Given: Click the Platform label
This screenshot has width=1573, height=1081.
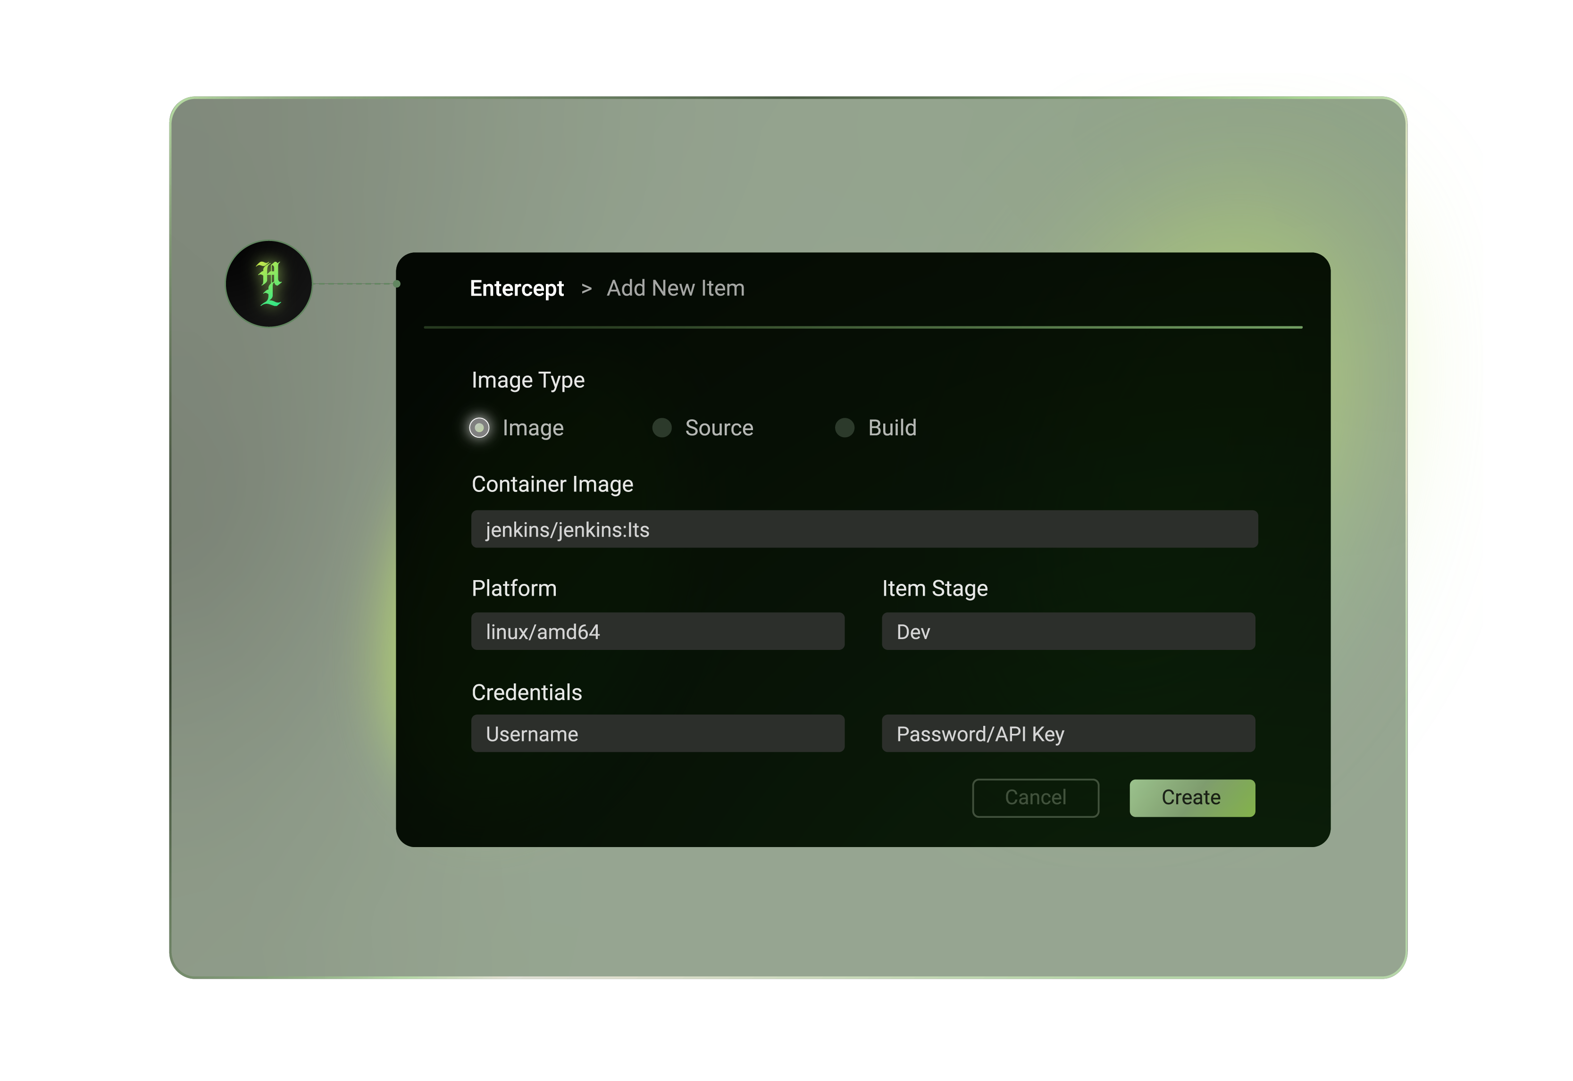Looking at the screenshot, I should [513, 589].
